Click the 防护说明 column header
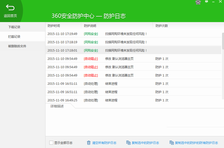224x148 pixels. tap(90, 26)
